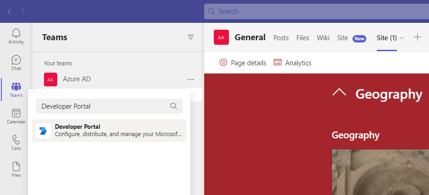The height and width of the screenshot is (195, 429).
Task: Click the top Search bar
Action: [x=316, y=11]
